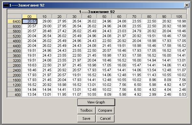The width and height of the screenshot is (192, 125).
Task: Select row header 800
Action: tap(15, 90)
